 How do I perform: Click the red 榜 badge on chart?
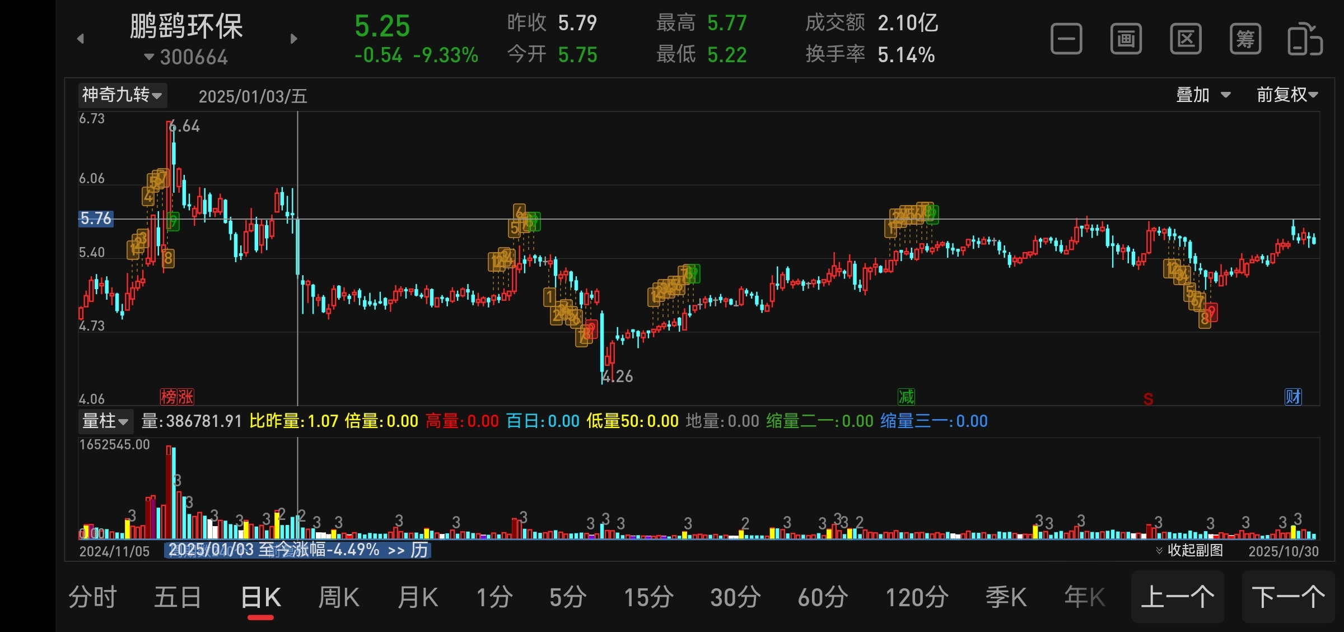click(x=169, y=397)
